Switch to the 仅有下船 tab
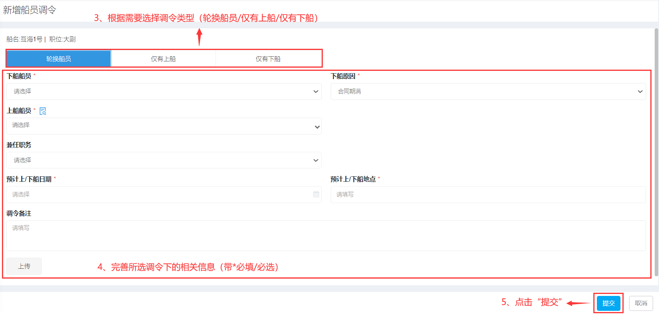The height and width of the screenshot is (314, 659). [268, 59]
